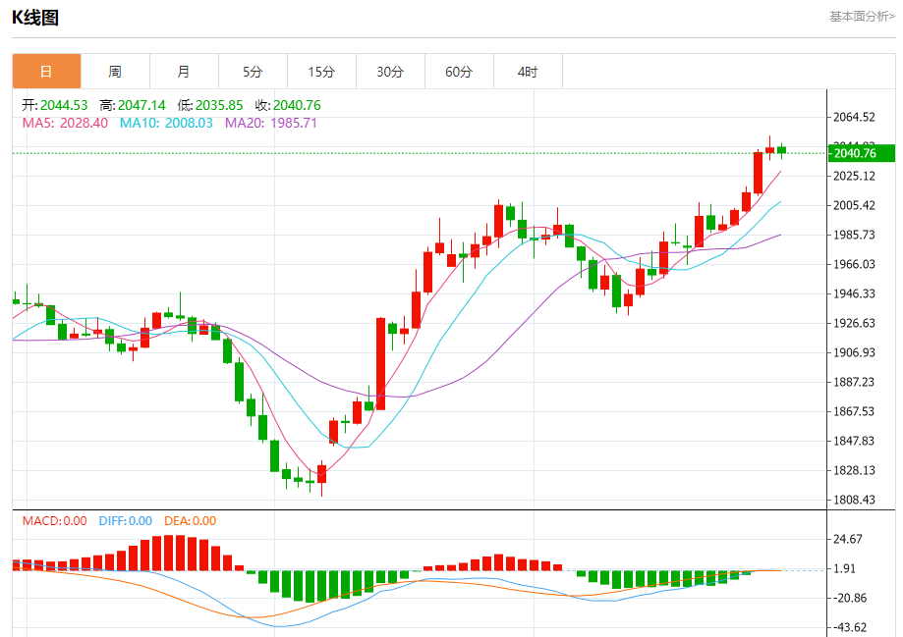Open the 基本面分析 link
The width and height of the screenshot is (903, 637).
[x=862, y=17]
